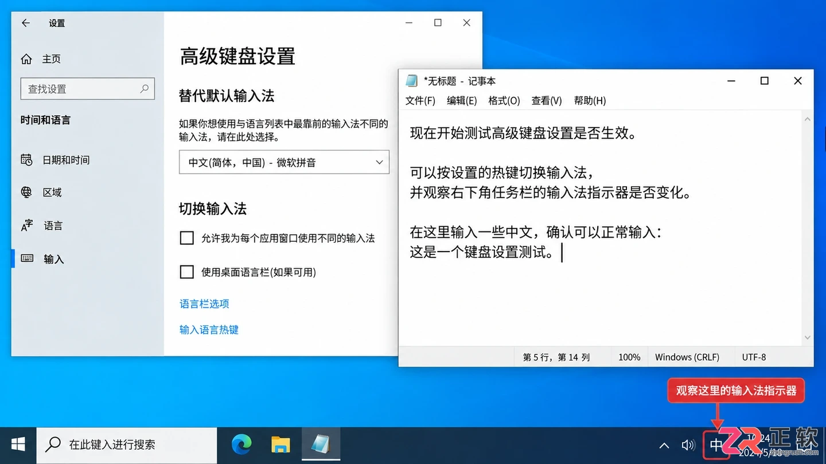This screenshot has height=464, width=826.
Task: Click the line 现在开始测试高级键盘设置是否生效。
Action: tap(523, 133)
